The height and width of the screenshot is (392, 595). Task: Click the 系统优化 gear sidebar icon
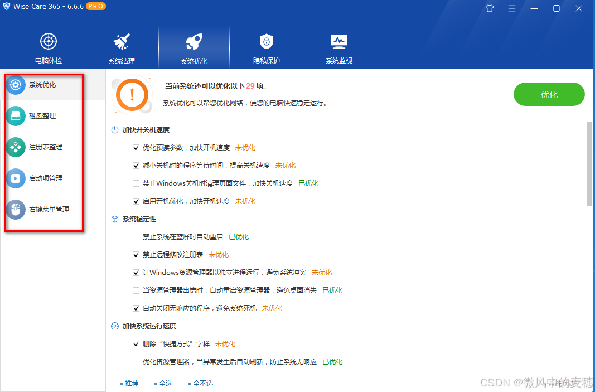point(16,85)
